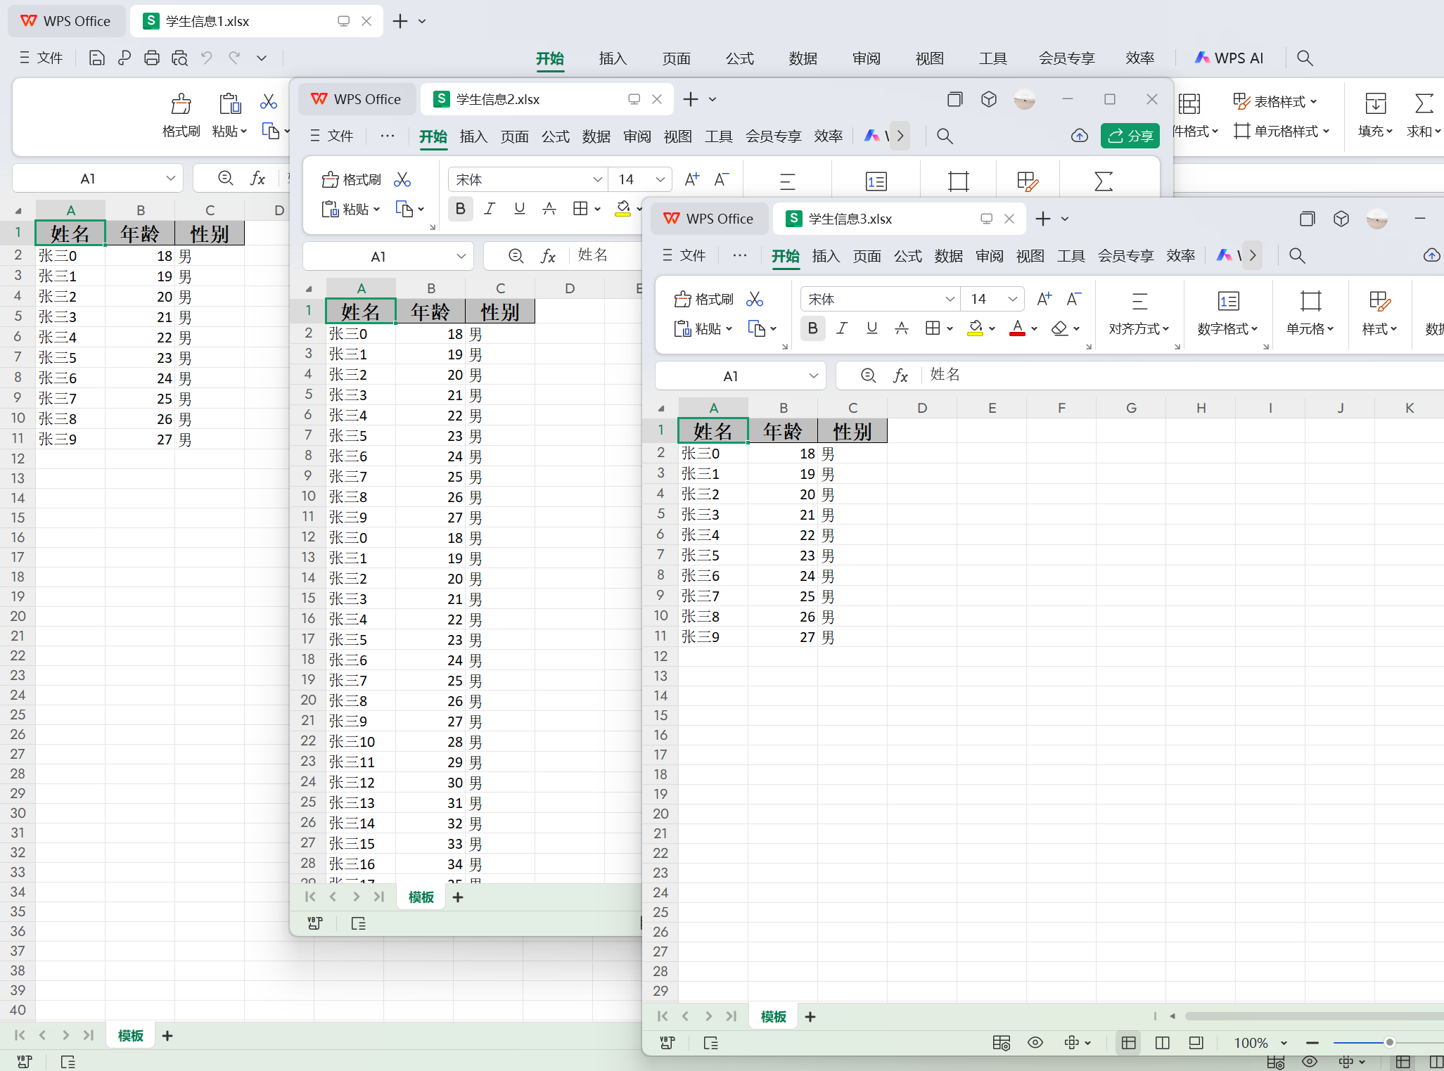The width and height of the screenshot is (1444, 1071).
Task: Add new sheet plus in 学生信息3
Action: pyautogui.click(x=810, y=1017)
